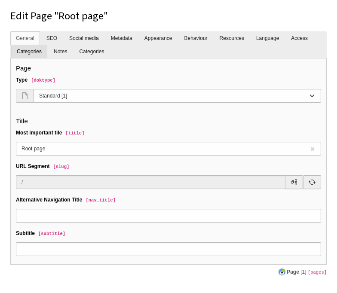The image size is (337, 293).
Task: Toggle manual editing of the URL segment
Action: [x=294, y=182]
